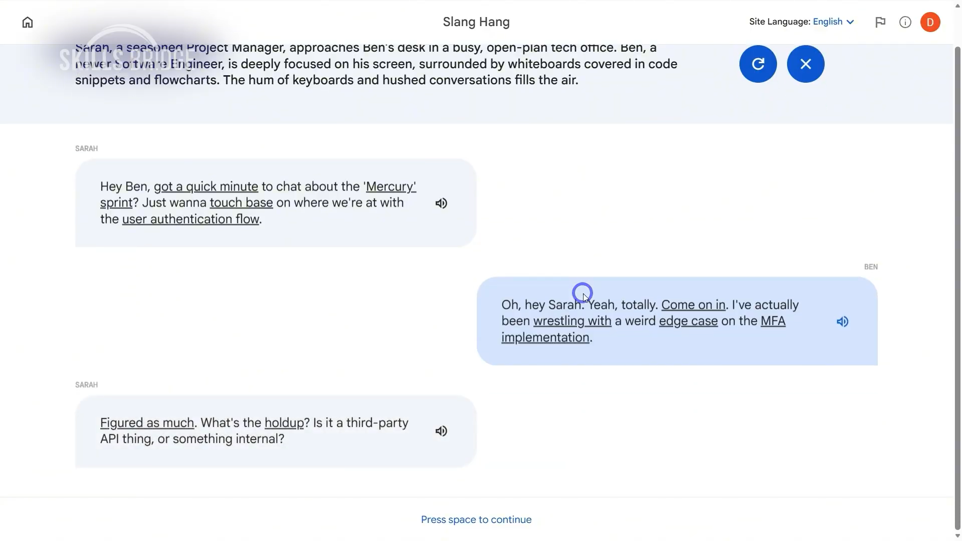
Task: Open the flag report icon
Action: pos(880,22)
